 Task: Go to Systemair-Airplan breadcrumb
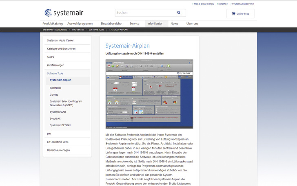click(118, 30)
